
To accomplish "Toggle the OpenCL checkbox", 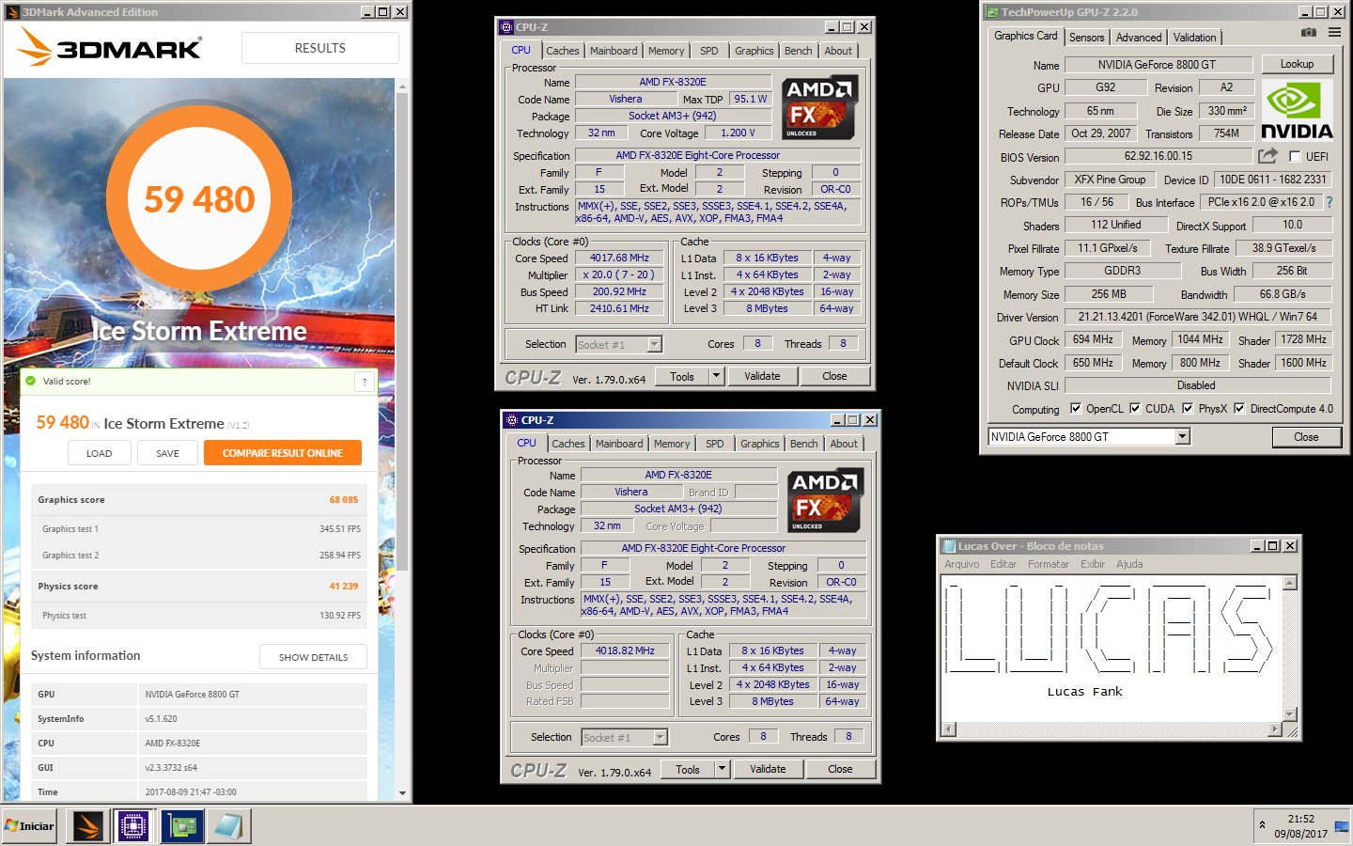I will [x=1076, y=409].
